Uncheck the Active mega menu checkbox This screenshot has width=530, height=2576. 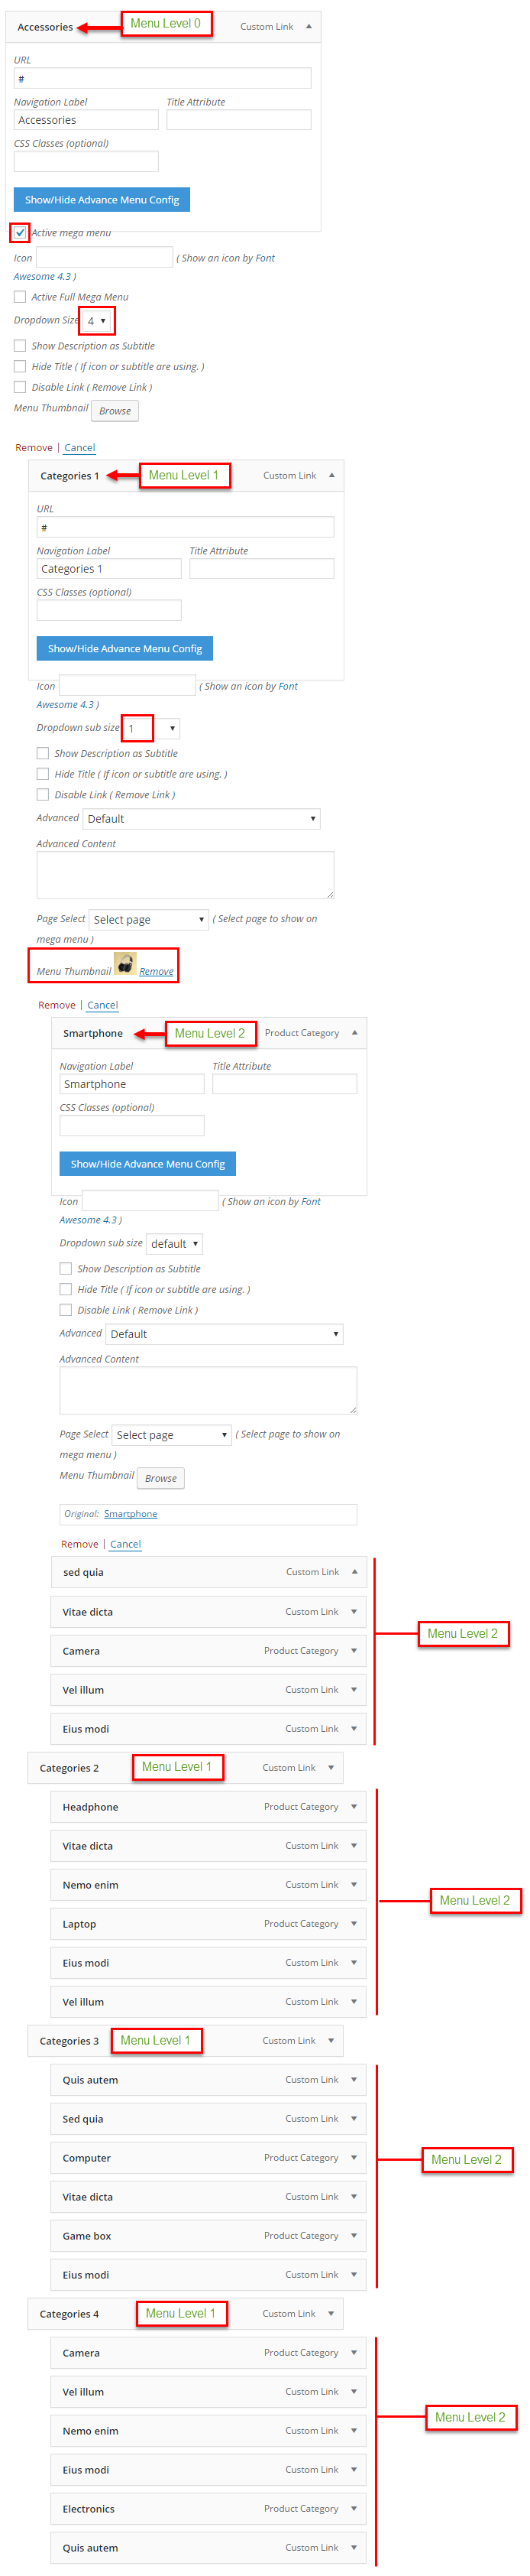20,233
